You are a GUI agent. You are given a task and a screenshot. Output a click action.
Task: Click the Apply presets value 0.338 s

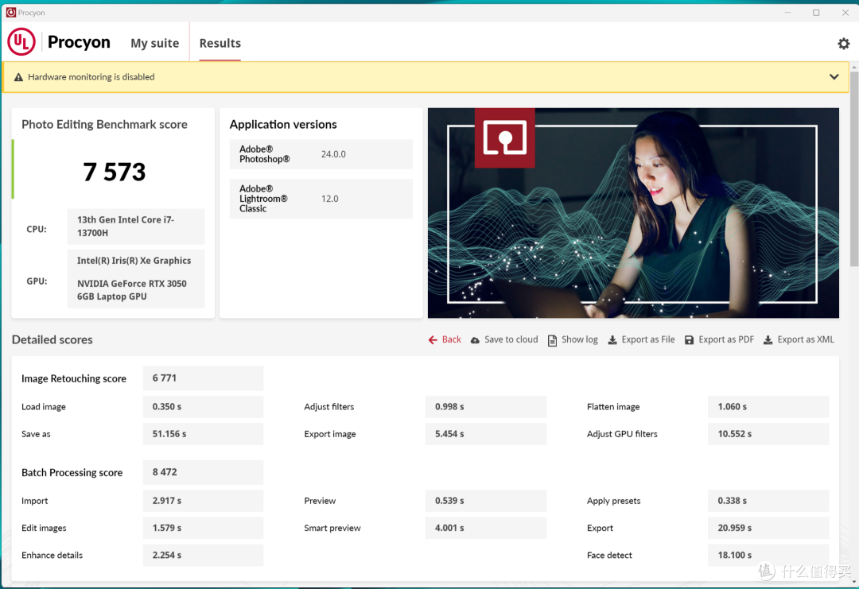(x=768, y=501)
